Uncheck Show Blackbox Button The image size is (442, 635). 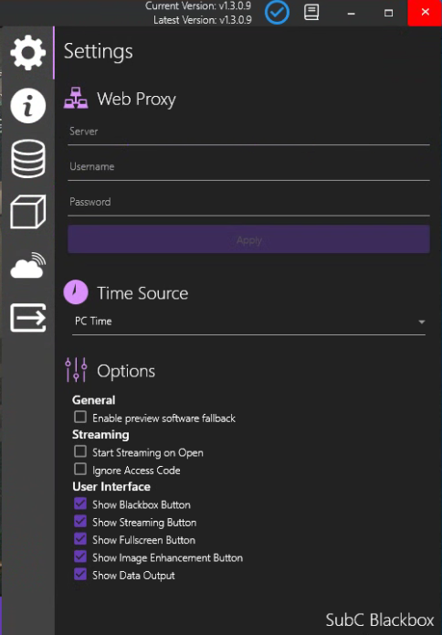pyautogui.click(x=80, y=503)
